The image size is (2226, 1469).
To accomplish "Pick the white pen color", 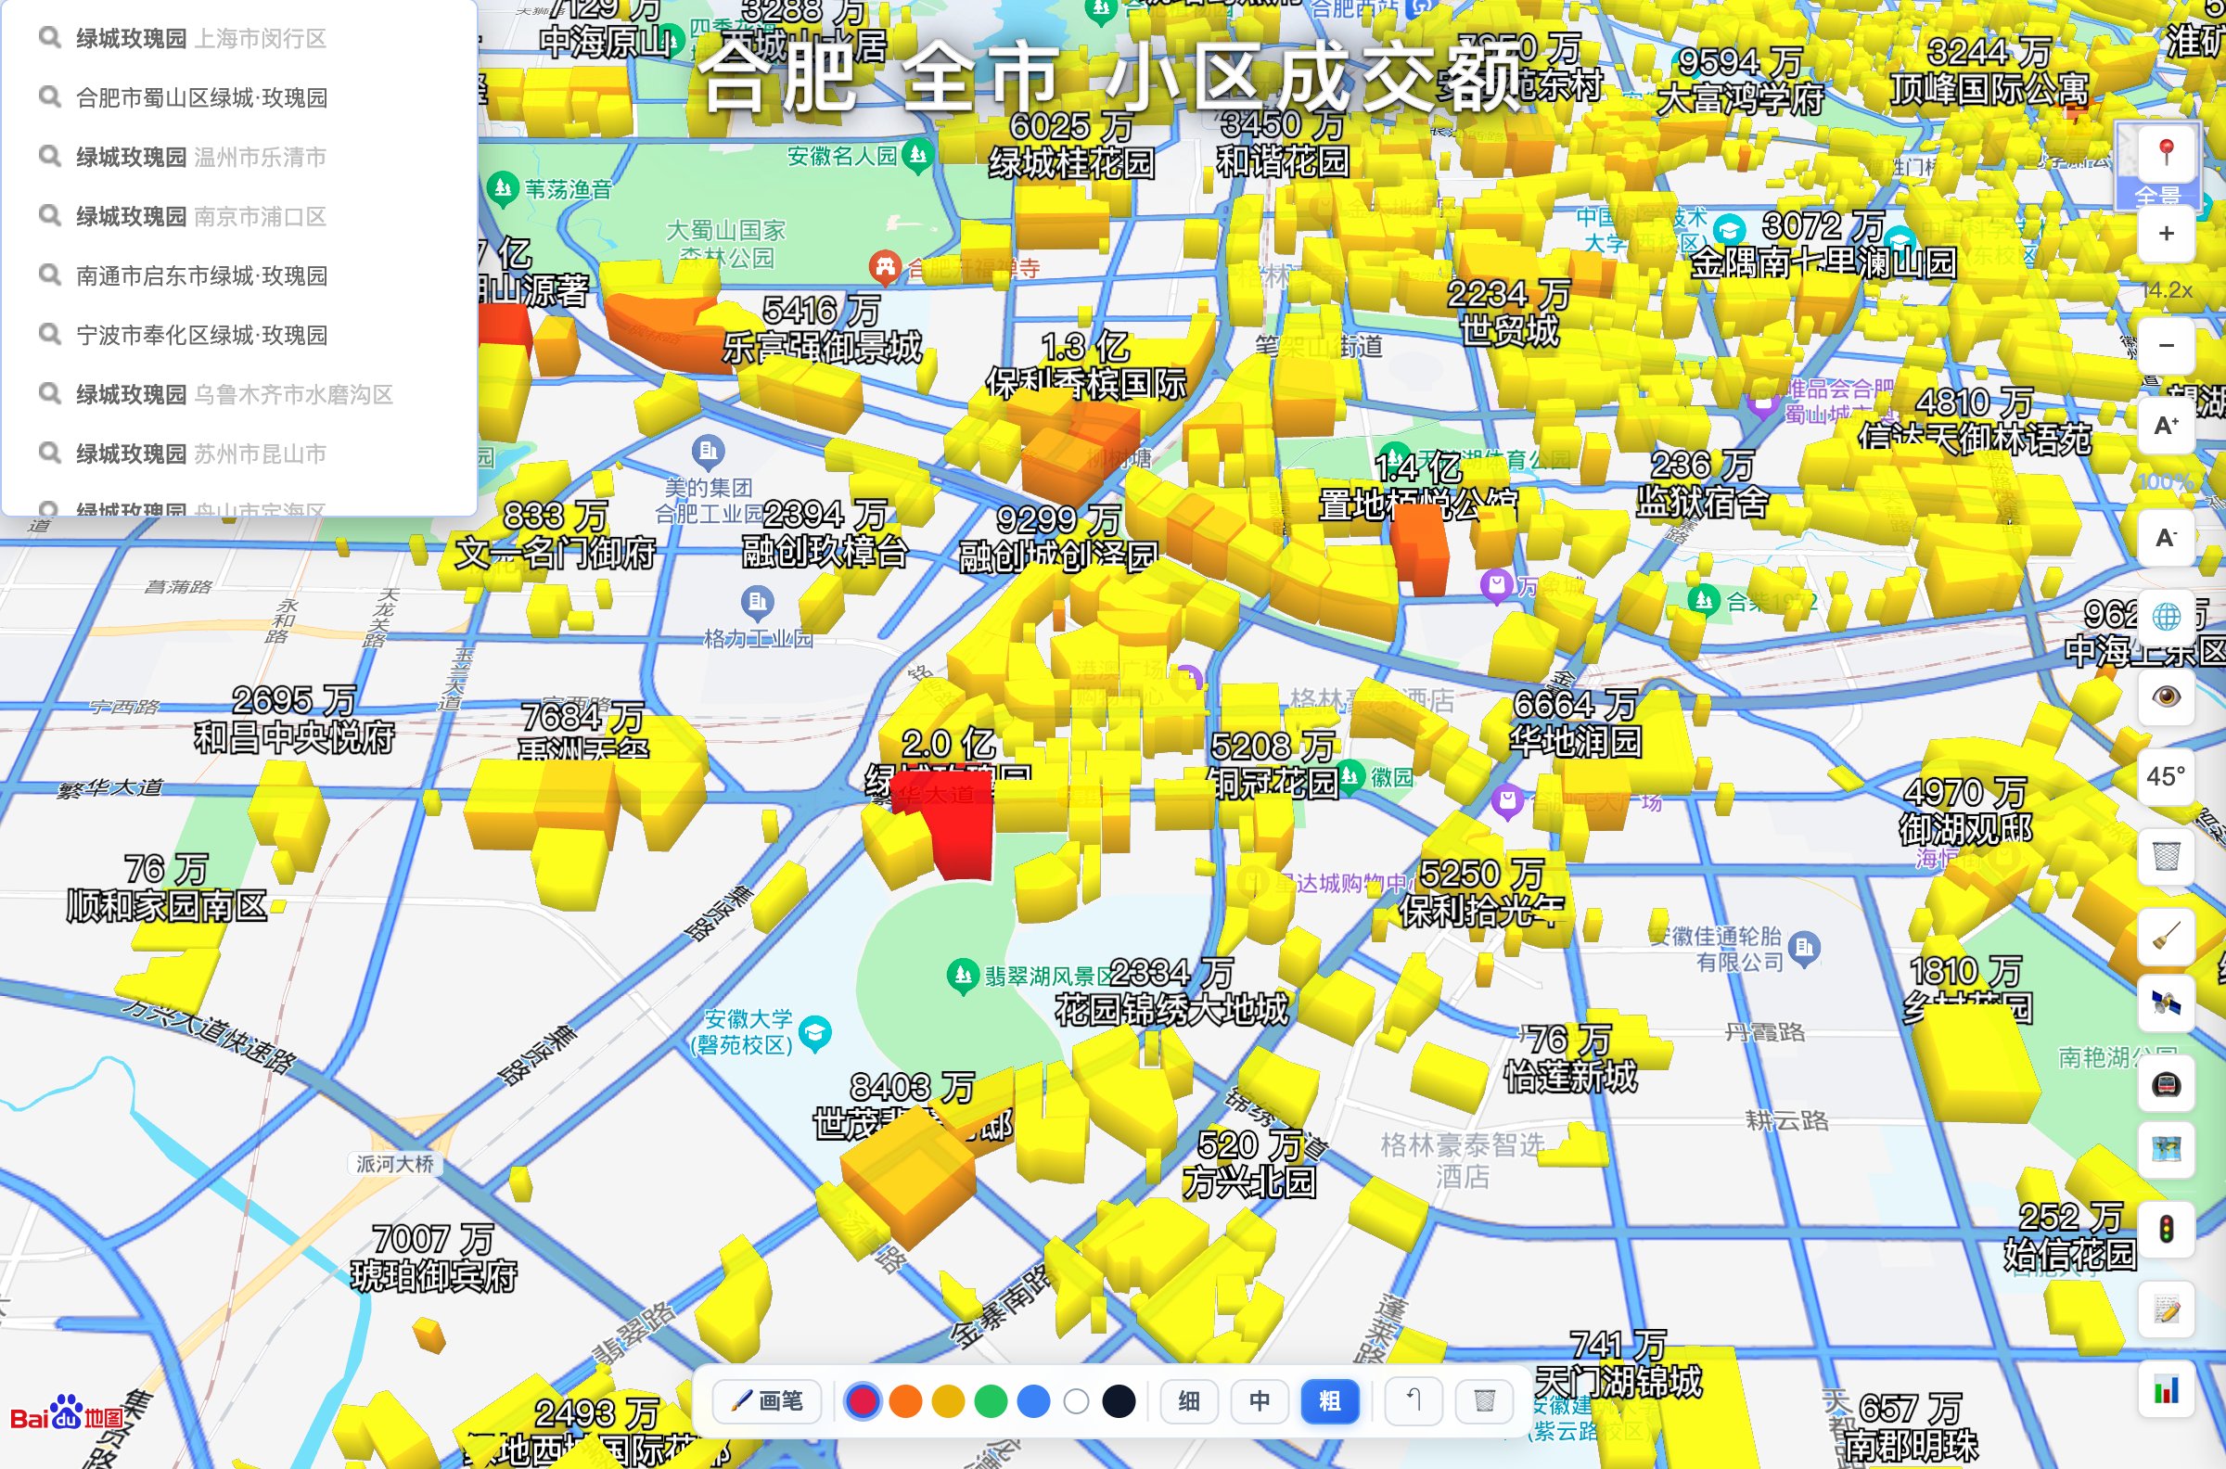I will pyautogui.click(x=1077, y=1401).
